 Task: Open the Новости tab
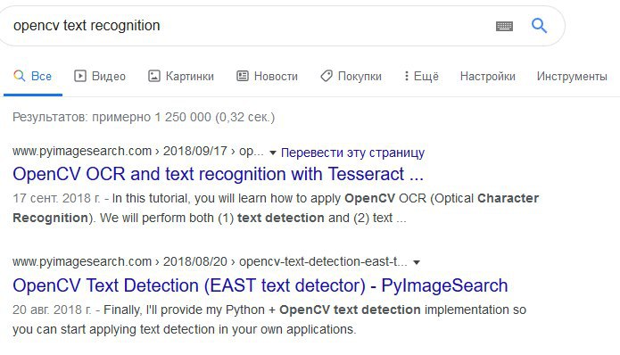(x=268, y=76)
